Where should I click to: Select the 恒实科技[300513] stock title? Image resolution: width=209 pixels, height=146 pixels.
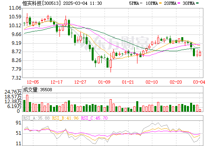tap(41, 3)
